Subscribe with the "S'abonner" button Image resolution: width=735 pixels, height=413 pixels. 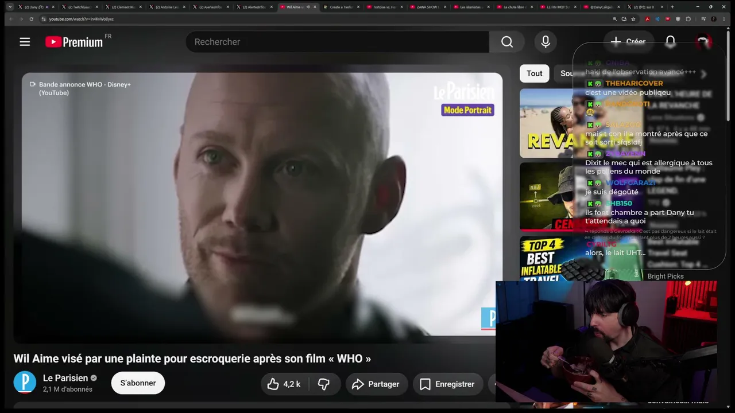pyautogui.click(x=138, y=383)
